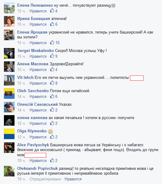Open Alex Pavlyuchyk's profile name link

coord(33,145)
